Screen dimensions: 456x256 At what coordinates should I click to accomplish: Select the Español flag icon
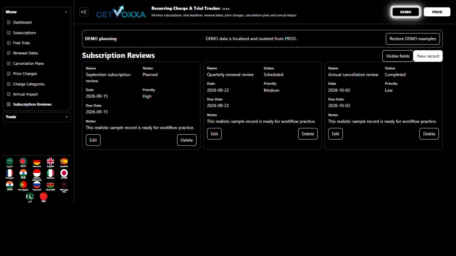pyautogui.click(x=64, y=163)
